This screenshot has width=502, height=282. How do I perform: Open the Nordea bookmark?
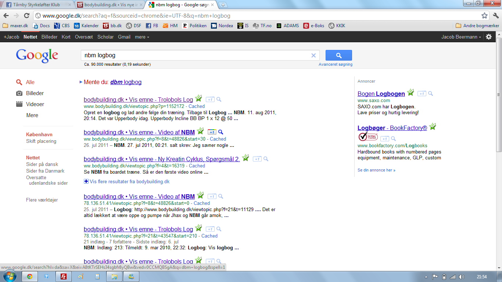click(222, 26)
